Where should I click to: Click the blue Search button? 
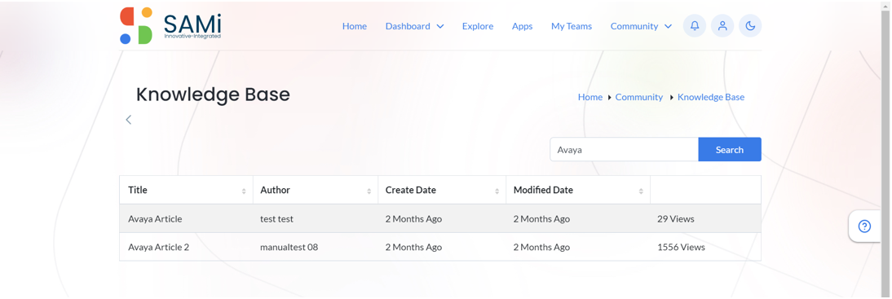(729, 150)
